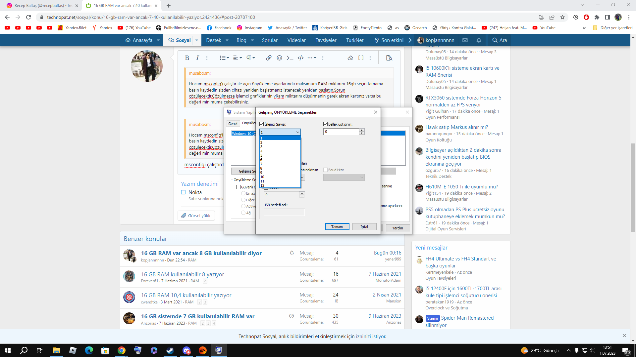Expand the list formatting dropdown in the editor
This screenshot has height=357, width=636.
click(224, 58)
